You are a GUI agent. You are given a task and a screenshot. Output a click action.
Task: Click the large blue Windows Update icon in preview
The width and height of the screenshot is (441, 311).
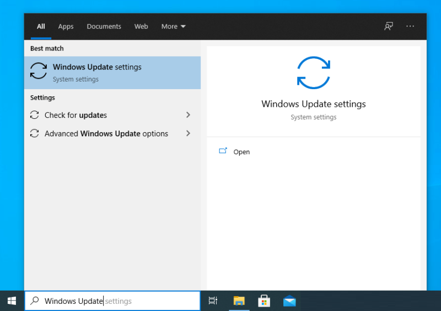coord(313,73)
